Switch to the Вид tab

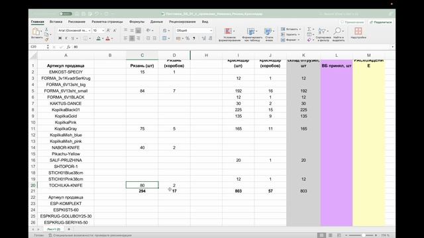click(205, 22)
